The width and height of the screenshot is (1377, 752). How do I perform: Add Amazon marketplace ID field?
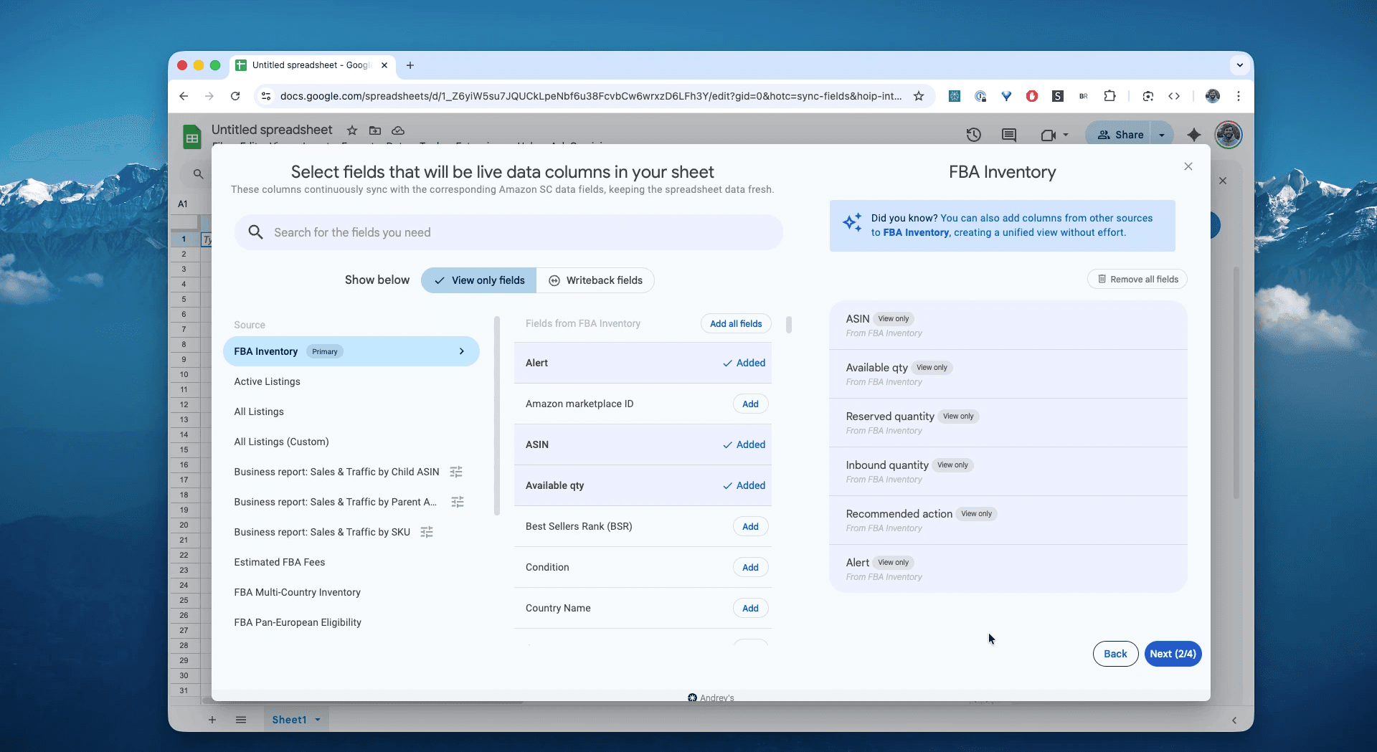click(750, 404)
